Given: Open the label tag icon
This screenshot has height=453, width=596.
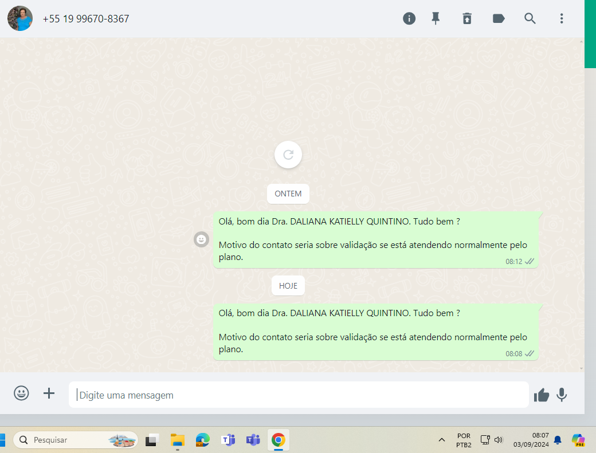Looking at the screenshot, I should [x=499, y=18].
